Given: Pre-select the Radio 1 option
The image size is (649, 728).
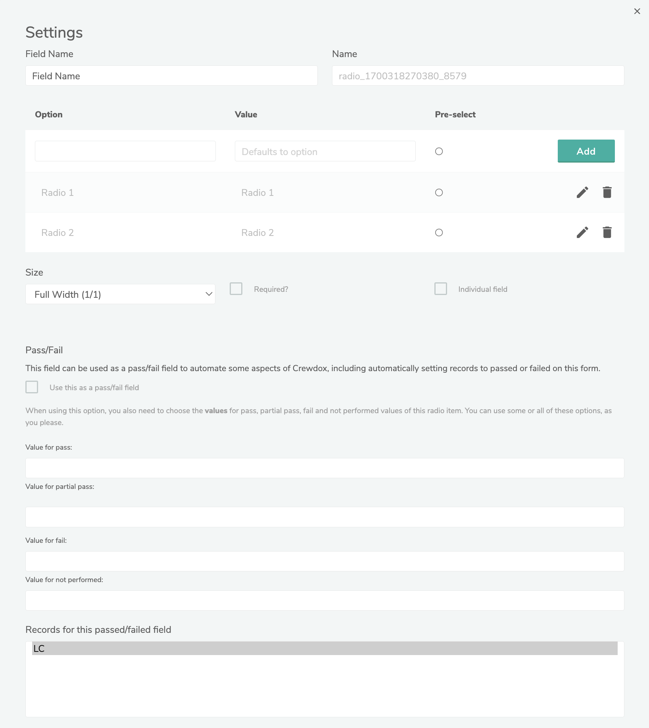Looking at the screenshot, I should (x=439, y=193).
